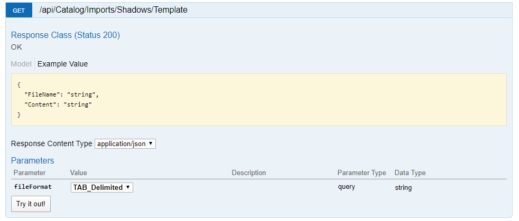Viewport: 519px width, 221px height.
Task: Select the Example Value tab
Action: (x=62, y=64)
